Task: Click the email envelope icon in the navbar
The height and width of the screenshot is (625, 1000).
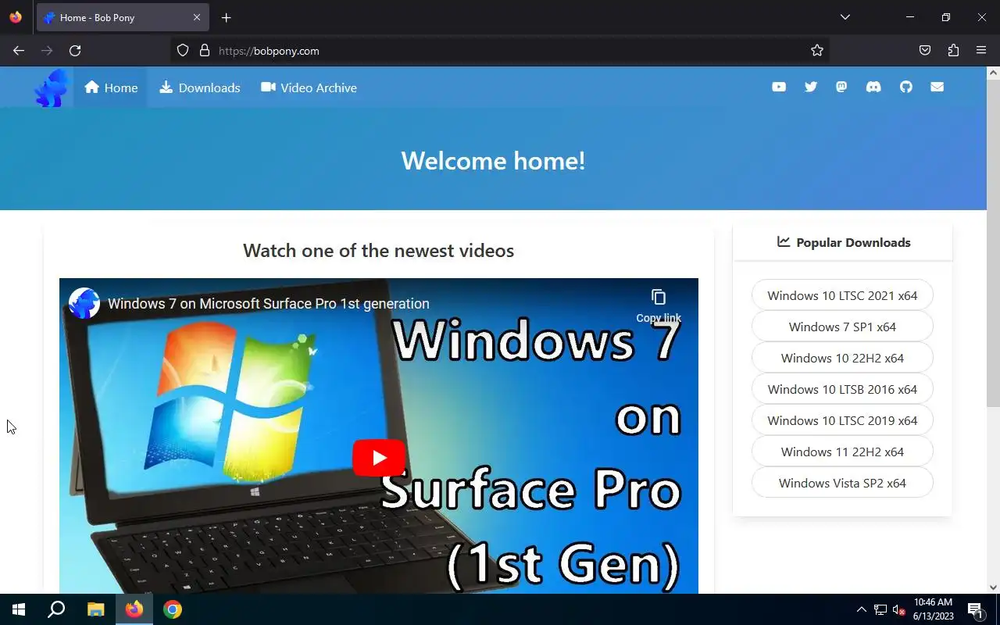Action: 937,87
